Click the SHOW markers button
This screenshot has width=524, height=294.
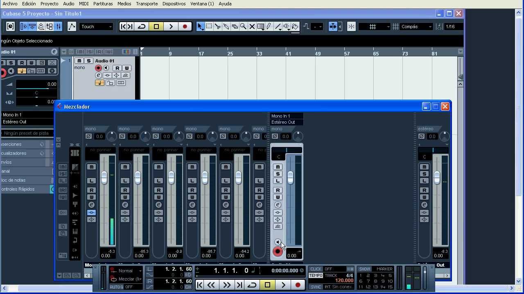click(x=364, y=269)
